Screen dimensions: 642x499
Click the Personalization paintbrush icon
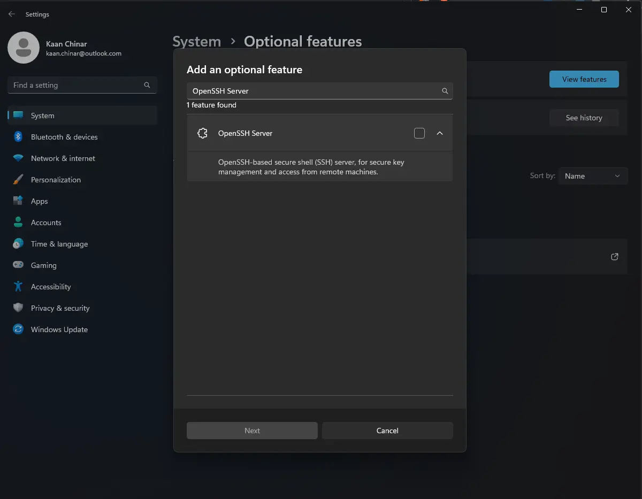coord(18,180)
